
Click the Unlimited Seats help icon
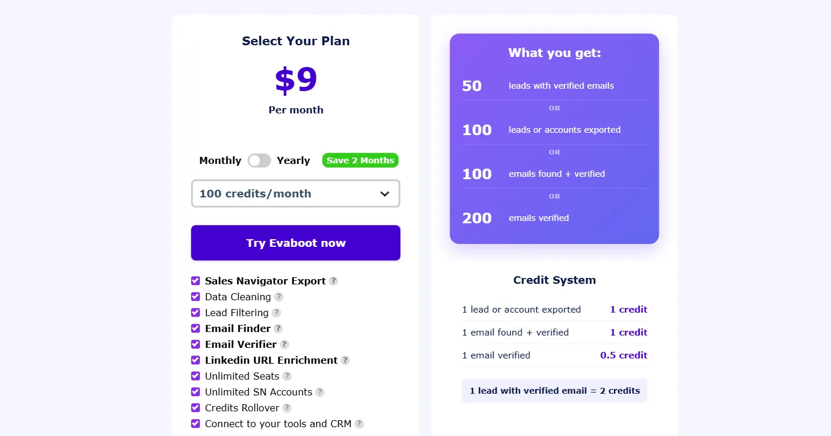coord(287,376)
